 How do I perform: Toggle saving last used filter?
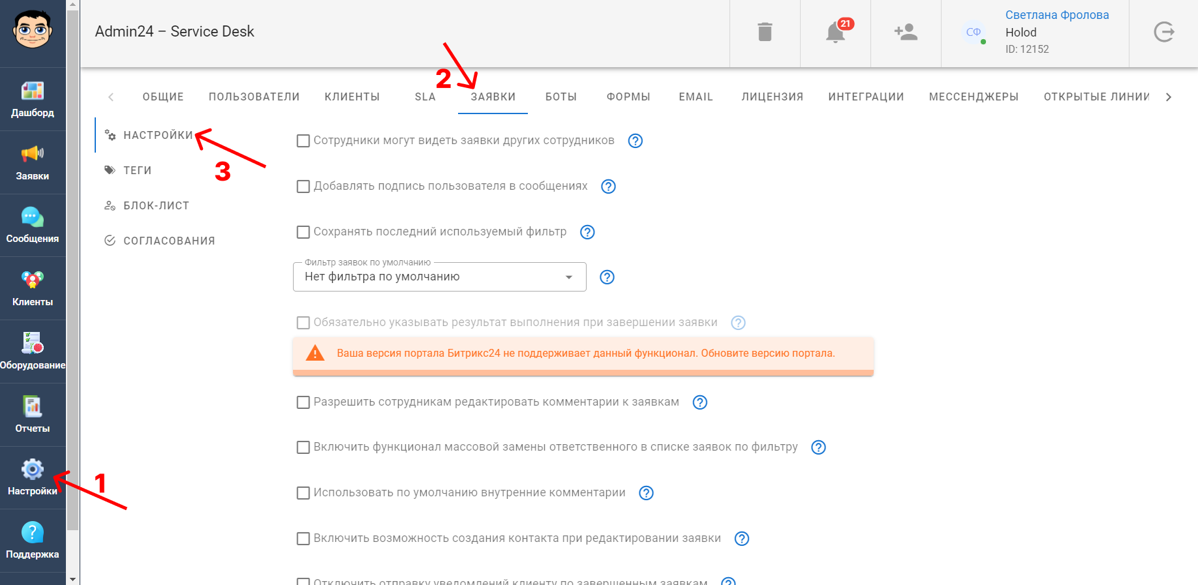[x=303, y=232]
